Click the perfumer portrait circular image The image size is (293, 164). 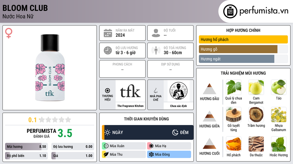179,91
